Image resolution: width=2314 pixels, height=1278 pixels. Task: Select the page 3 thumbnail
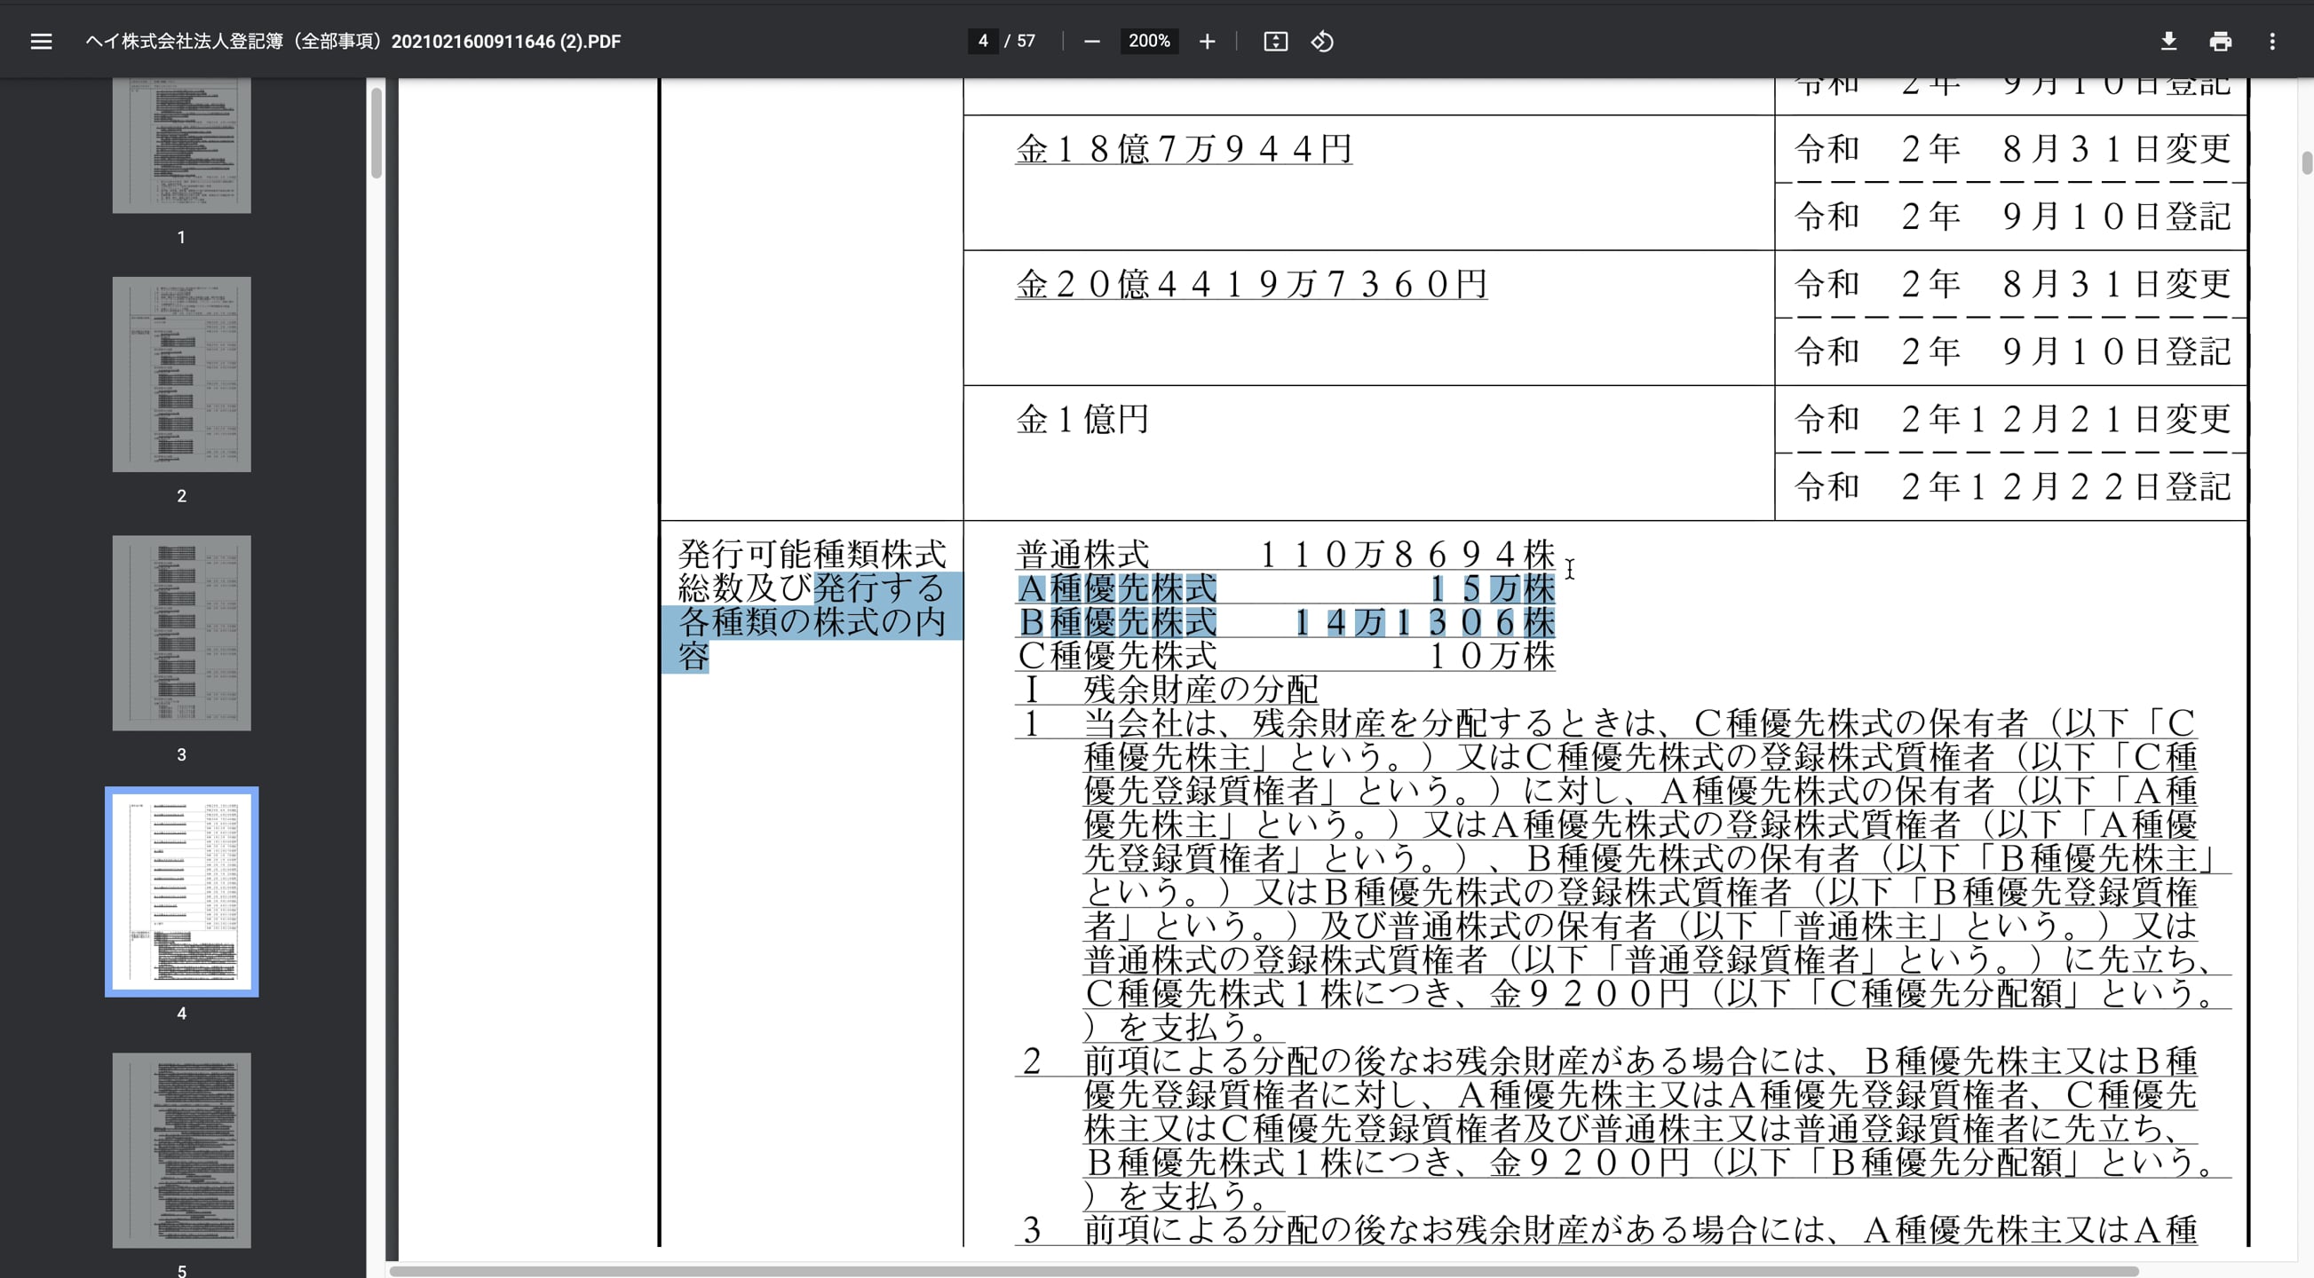[181, 631]
